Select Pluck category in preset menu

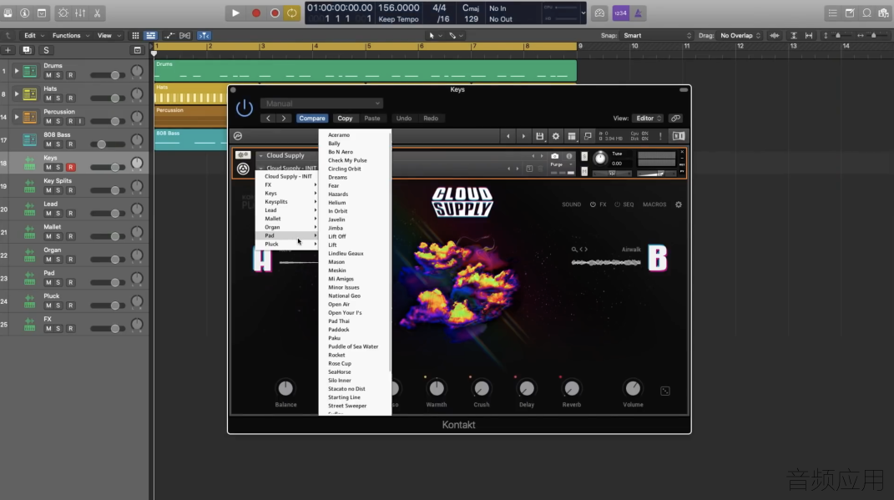286,244
